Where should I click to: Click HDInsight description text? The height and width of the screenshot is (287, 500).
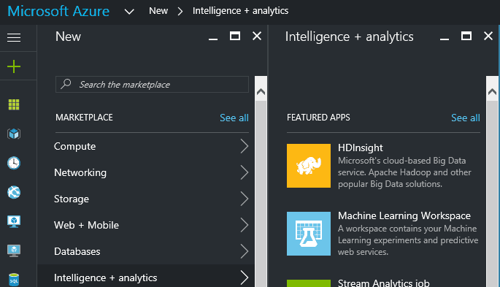tap(404, 172)
